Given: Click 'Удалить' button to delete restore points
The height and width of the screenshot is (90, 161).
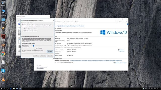Looking at the screenshot, I should point(50,51).
